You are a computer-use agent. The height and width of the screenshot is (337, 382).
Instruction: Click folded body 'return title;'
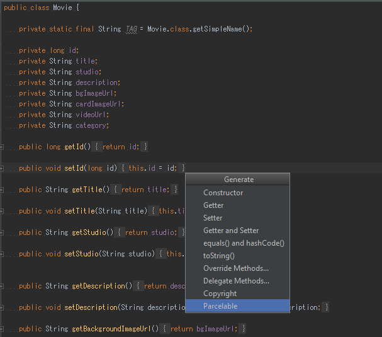point(145,190)
